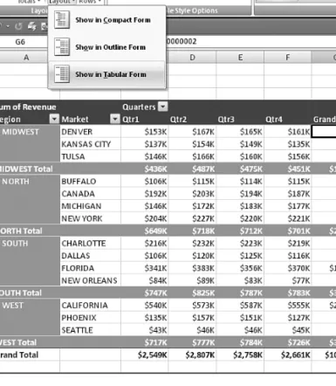Select column A header
Viewport: 336px width, 386px height.
tap(26, 58)
